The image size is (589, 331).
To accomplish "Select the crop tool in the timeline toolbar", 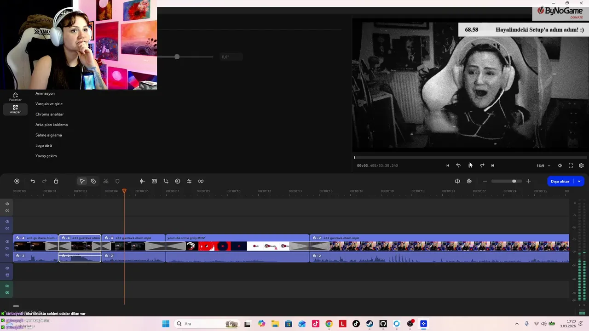I will coord(166,181).
